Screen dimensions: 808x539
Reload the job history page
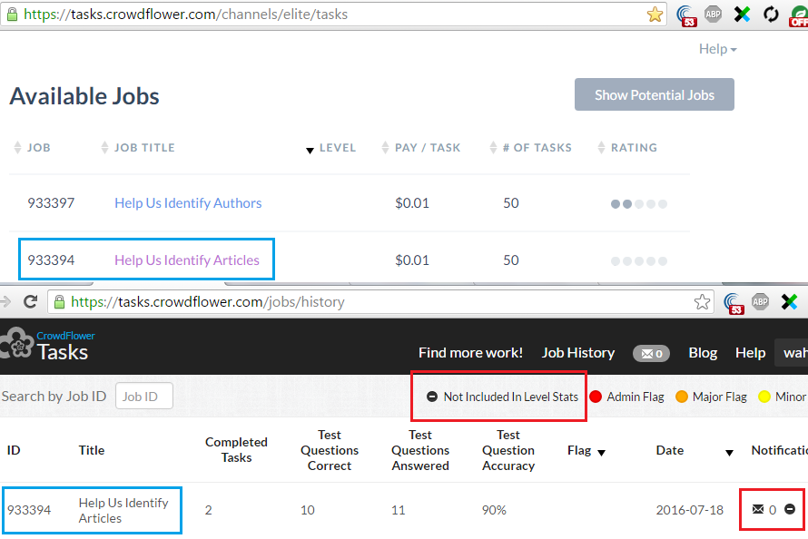(x=30, y=301)
